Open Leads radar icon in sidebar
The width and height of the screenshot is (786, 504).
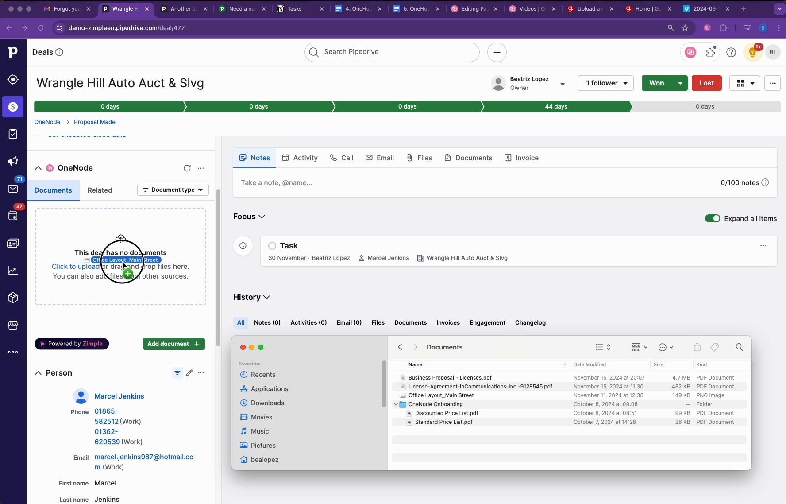[13, 80]
